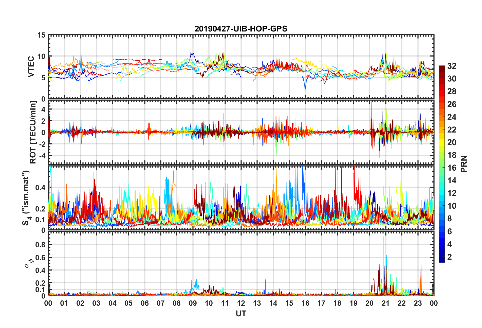Select UT axis hour label 14
482x328 pixels.
(x=273, y=303)
